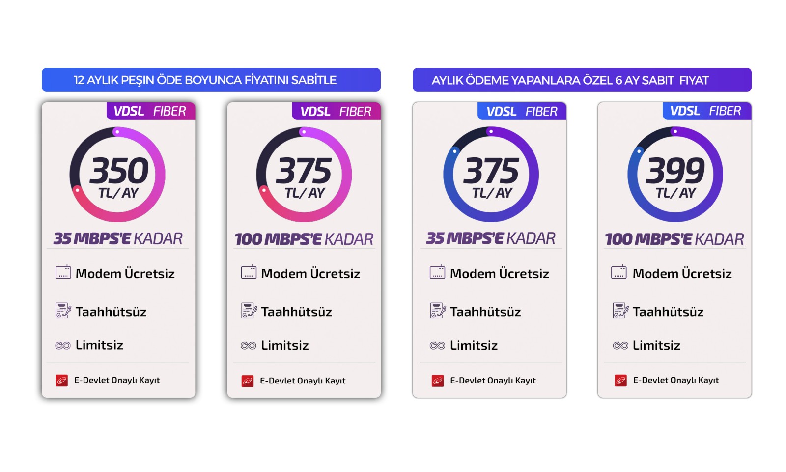Click the infinity icon in the 375 TL 35 Mbps plan

coord(437,346)
